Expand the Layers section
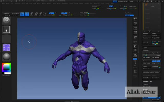Screen dimensions: 164x102 tap(145, 48)
